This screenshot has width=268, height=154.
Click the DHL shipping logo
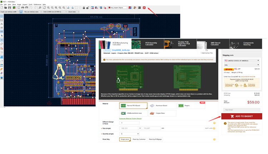[x=229, y=69]
